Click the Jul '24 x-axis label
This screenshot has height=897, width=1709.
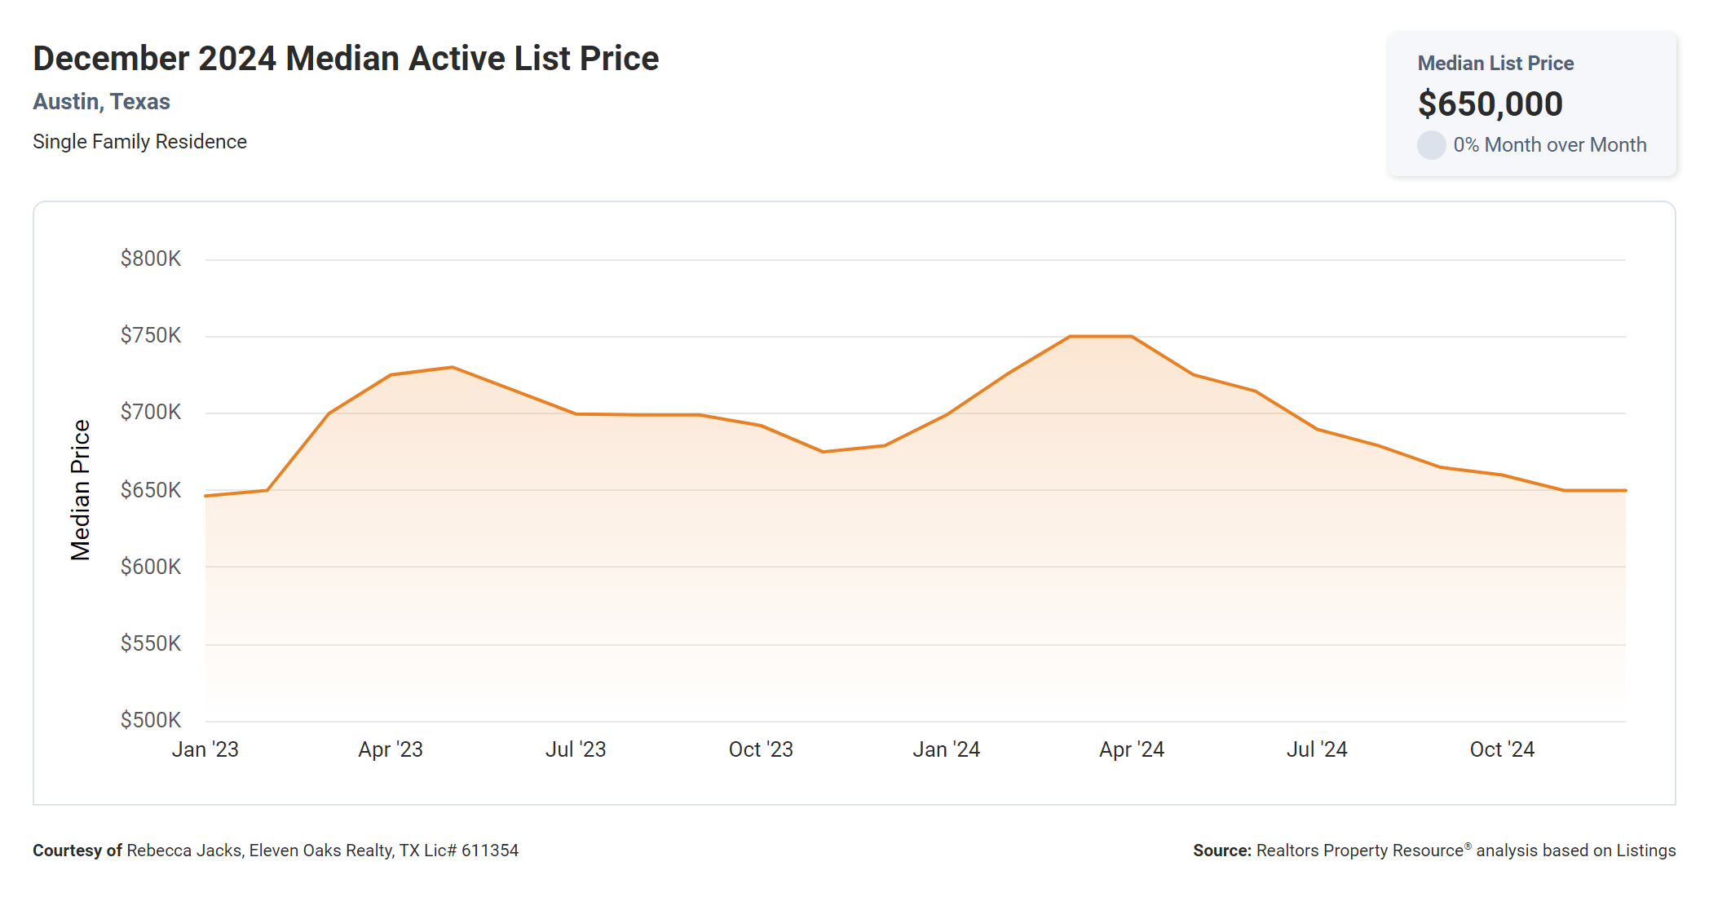[x=1317, y=749]
